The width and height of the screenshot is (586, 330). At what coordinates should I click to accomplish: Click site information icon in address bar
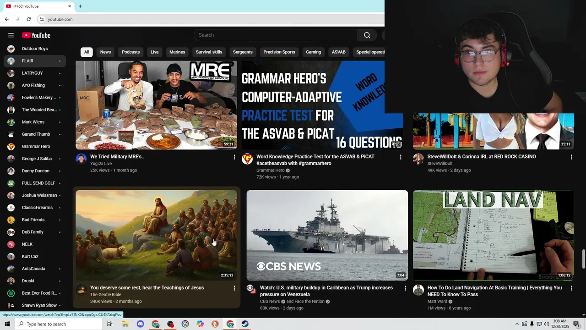(x=41, y=19)
